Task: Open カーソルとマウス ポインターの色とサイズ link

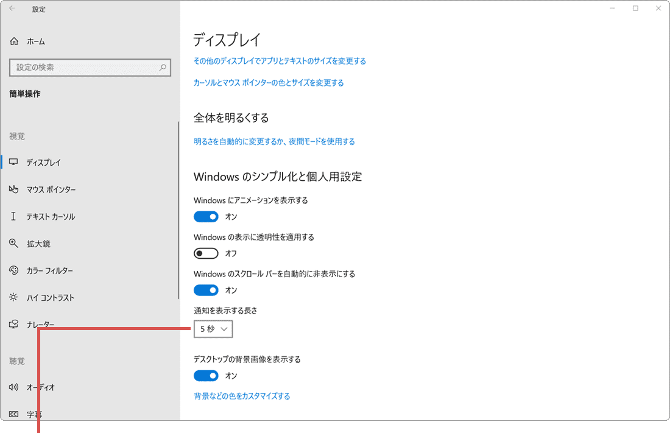Action: pos(268,82)
